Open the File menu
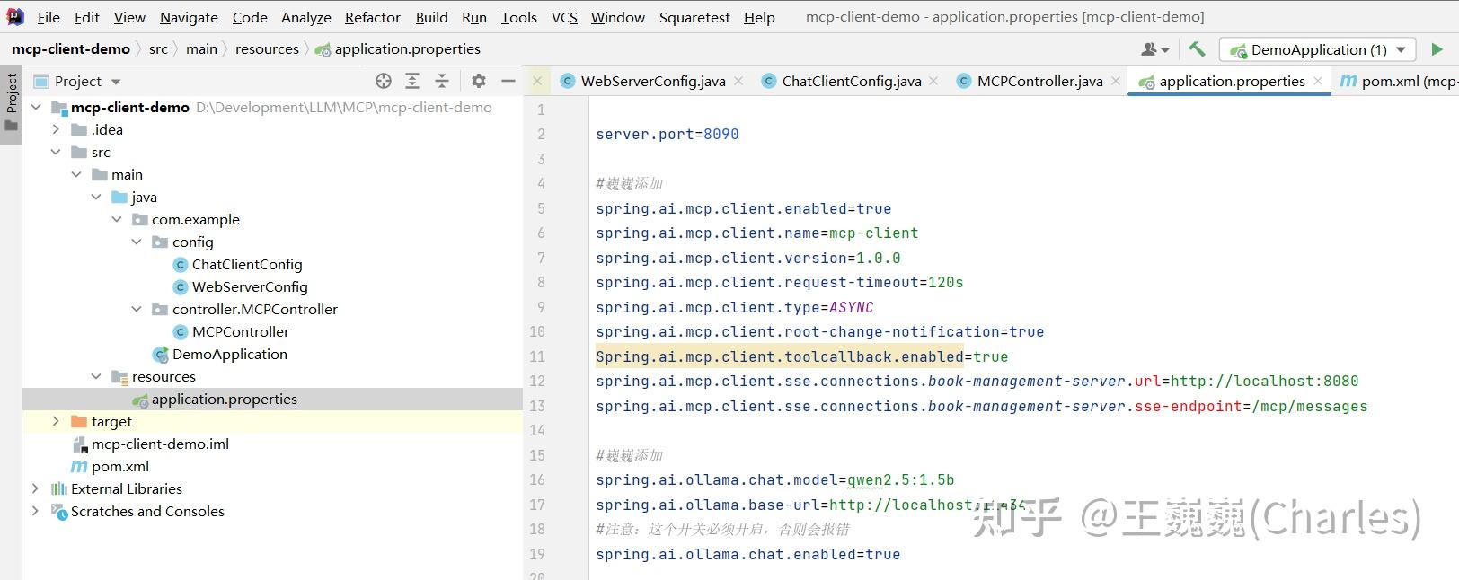The image size is (1459, 580). tap(49, 17)
